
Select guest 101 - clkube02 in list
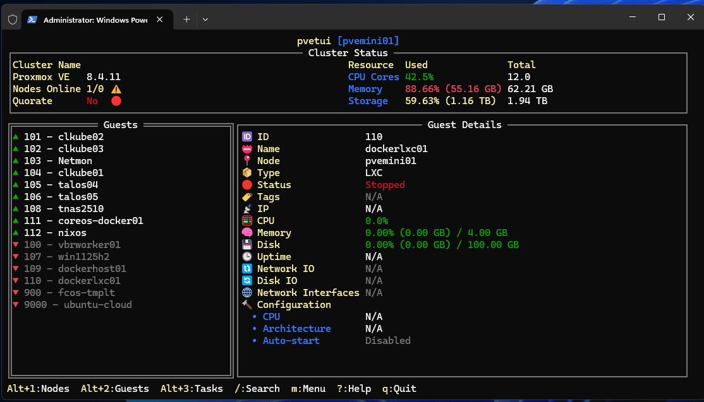[63, 137]
